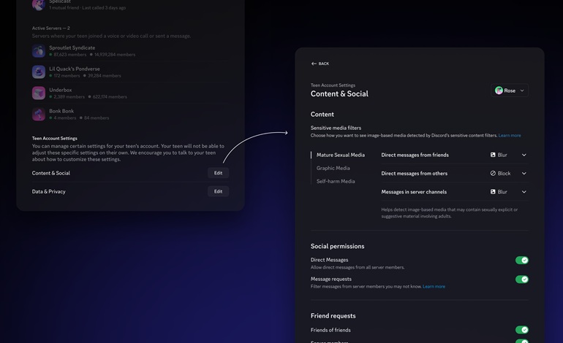Screen dimensions: 563x343
Task: Toggle Friends of friends friend requests
Action: 521,330
